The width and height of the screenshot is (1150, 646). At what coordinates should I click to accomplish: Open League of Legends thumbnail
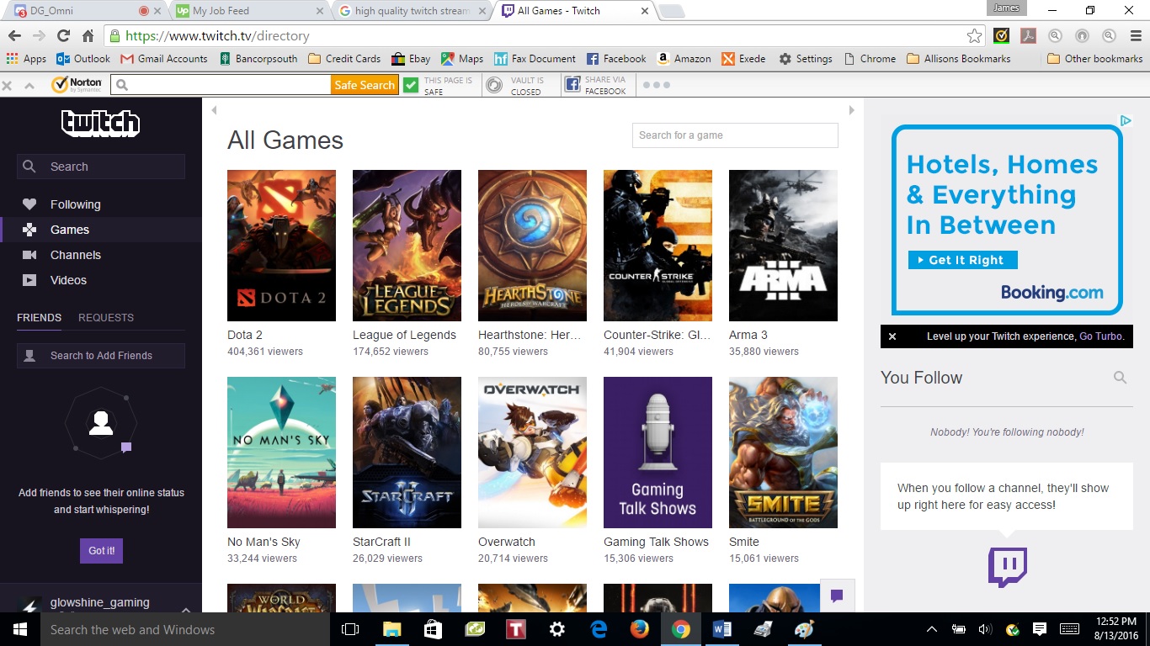[x=407, y=246]
